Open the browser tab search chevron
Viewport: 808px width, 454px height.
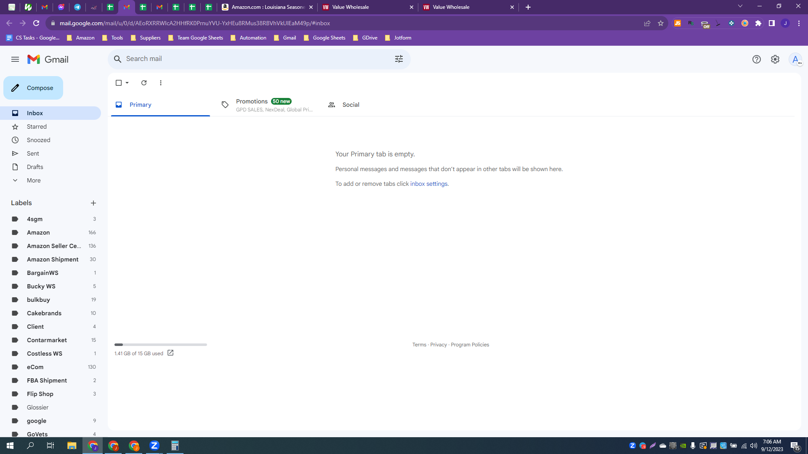pyautogui.click(x=740, y=6)
